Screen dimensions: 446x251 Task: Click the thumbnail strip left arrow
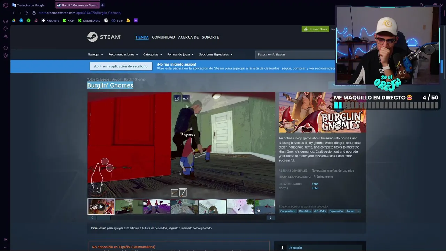(92, 218)
